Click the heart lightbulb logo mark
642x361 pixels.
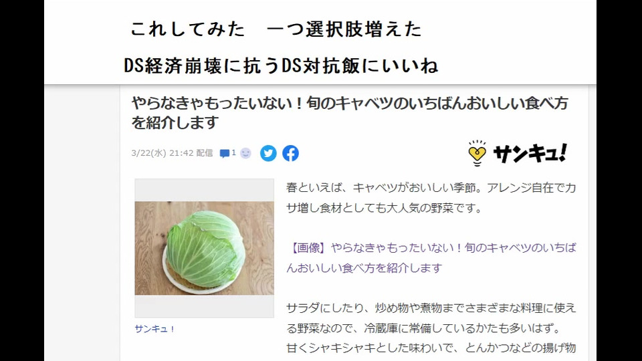(477, 154)
